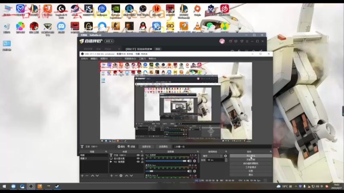344x193 pixels.
Task: Open the NetEase Cloud Music desktop icon
Action: coord(224,9)
